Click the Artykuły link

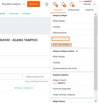(x=26, y=14)
